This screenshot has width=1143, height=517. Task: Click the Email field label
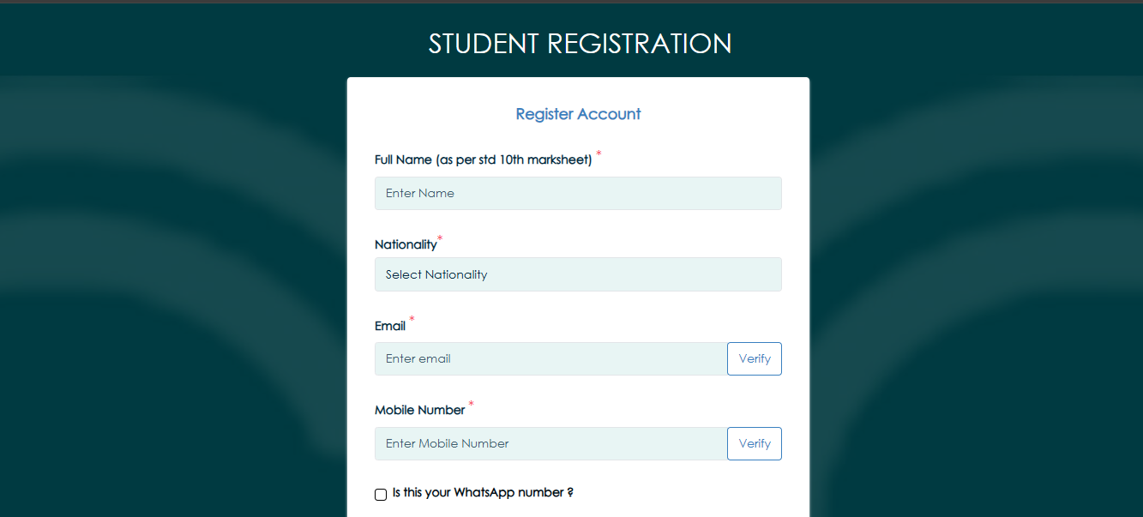(388, 326)
